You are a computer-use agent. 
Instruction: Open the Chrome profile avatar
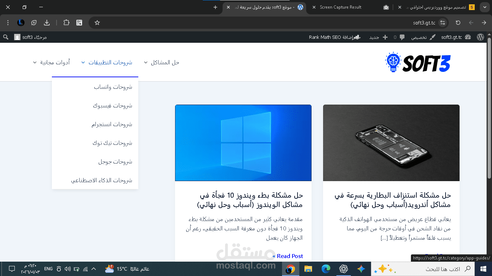21,23
